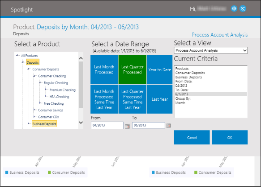Viewport: 261px width, 188px height.
Task: Choose the Year to Date tile
Action: click(160, 69)
